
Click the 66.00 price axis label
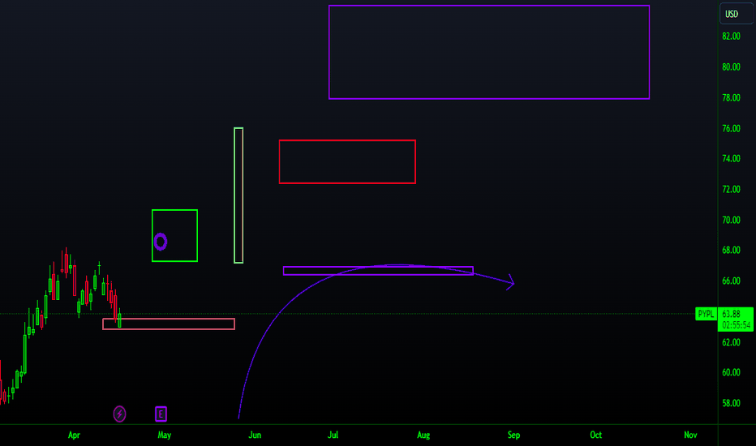[x=731, y=281]
